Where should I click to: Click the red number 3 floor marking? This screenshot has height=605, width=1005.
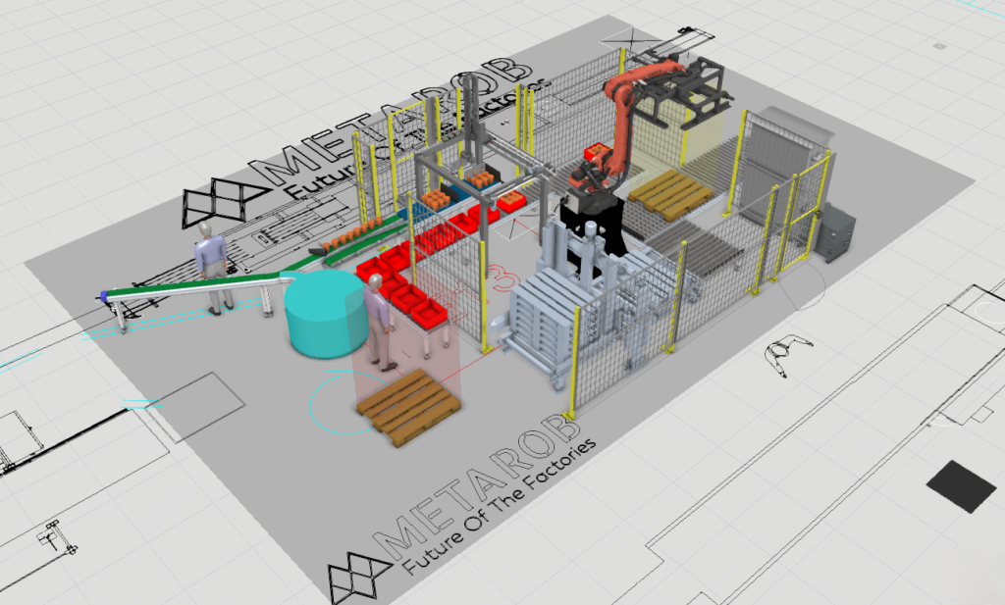point(507,278)
